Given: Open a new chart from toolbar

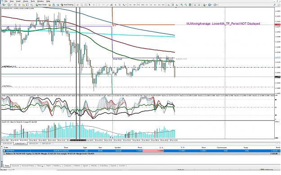Looking at the screenshot, I should [x=4, y=5].
